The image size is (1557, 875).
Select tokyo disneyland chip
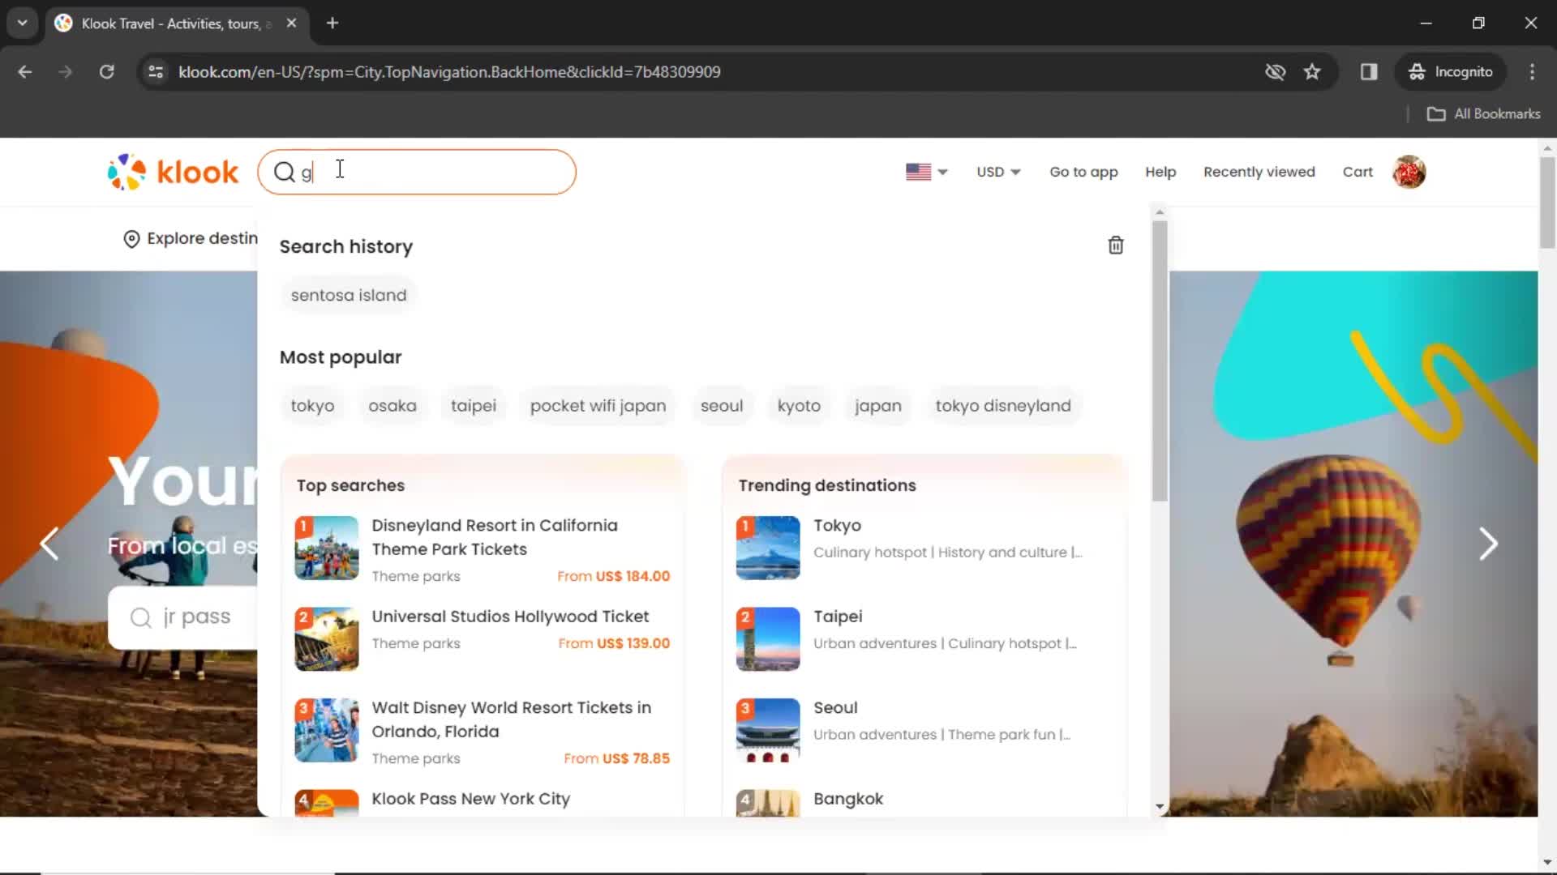pos(1003,406)
